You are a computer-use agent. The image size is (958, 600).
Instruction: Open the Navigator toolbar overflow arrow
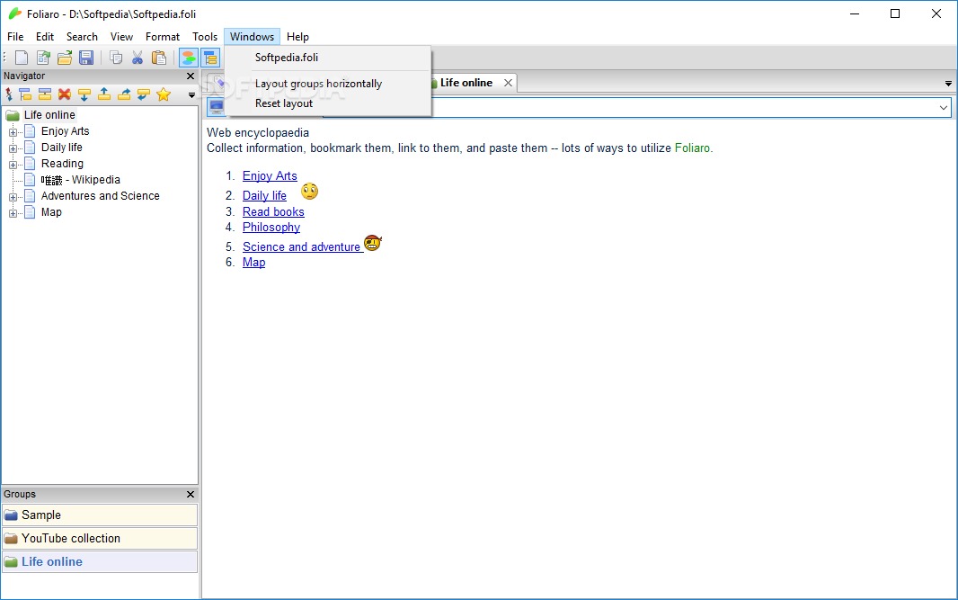click(x=191, y=95)
